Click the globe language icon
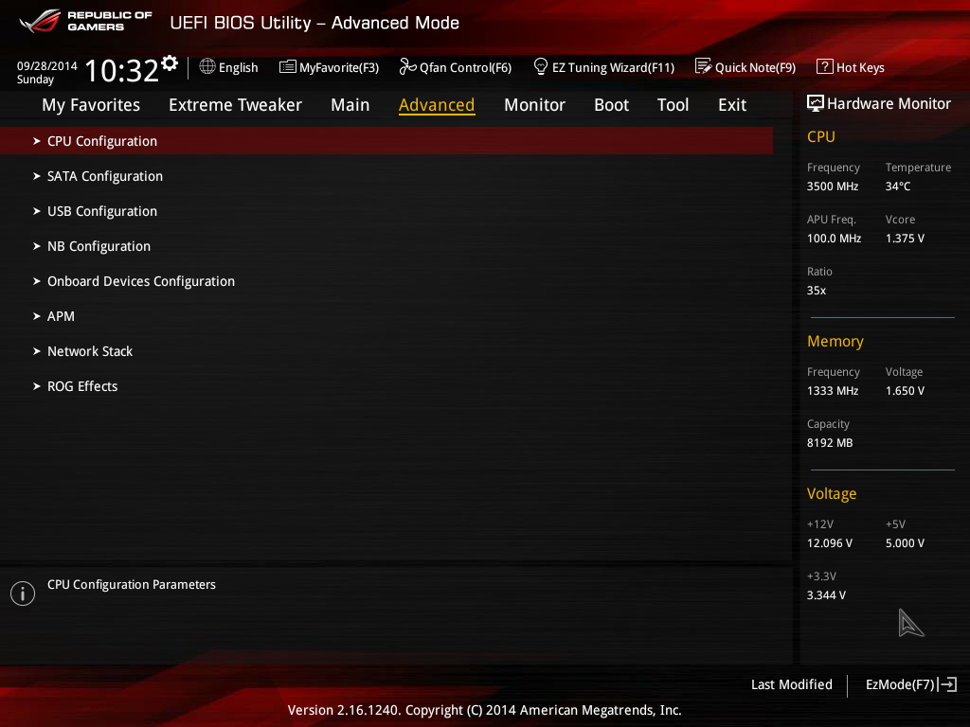 click(207, 66)
